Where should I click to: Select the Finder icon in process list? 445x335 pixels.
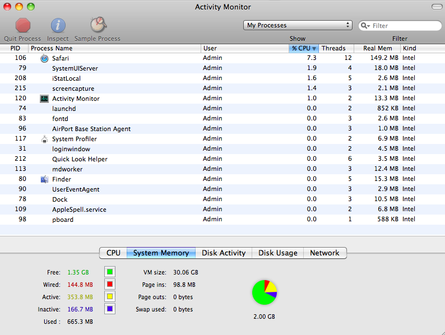pyautogui.click(x=44, y=179)
